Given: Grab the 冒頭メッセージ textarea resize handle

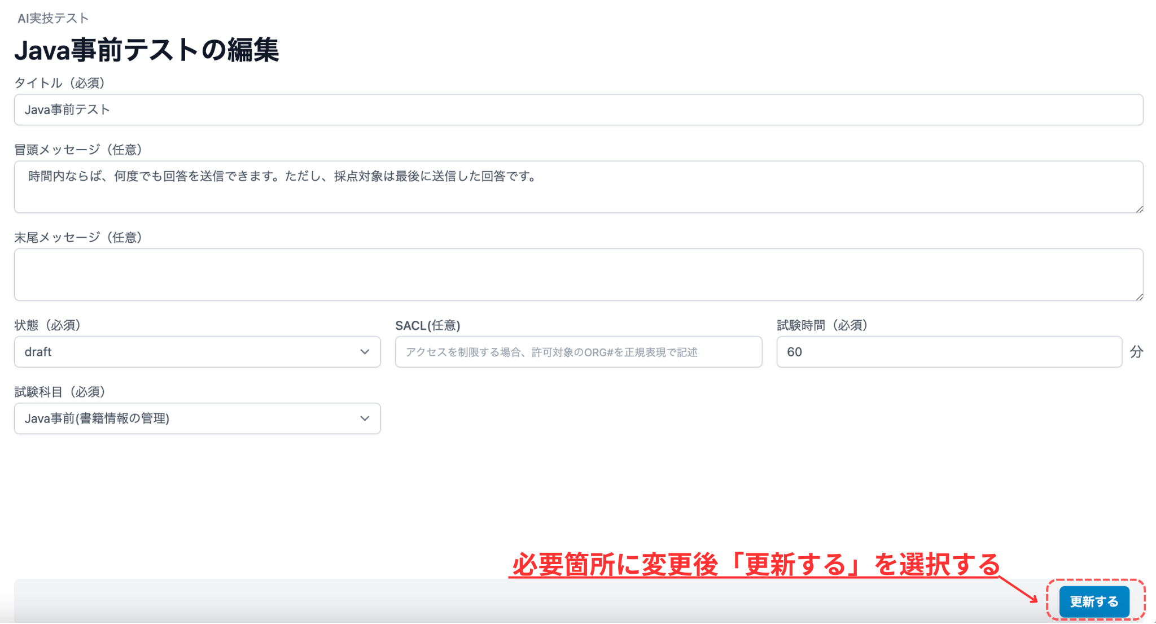Looking at the screenshot, I should [1139, 209].
